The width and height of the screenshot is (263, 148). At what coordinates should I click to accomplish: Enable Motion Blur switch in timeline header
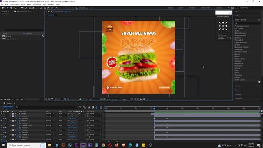pyautogui.click(x=97, y=107)
